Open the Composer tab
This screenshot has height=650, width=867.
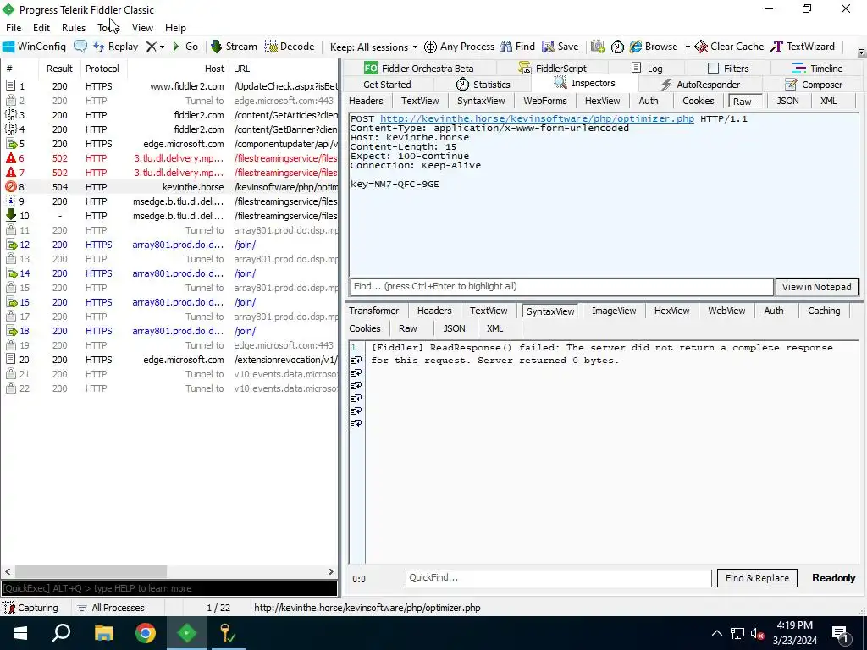814,85
